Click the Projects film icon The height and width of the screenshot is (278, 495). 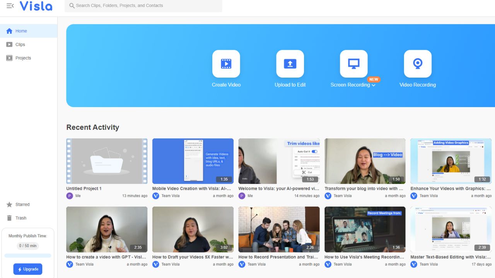(9, 58)
